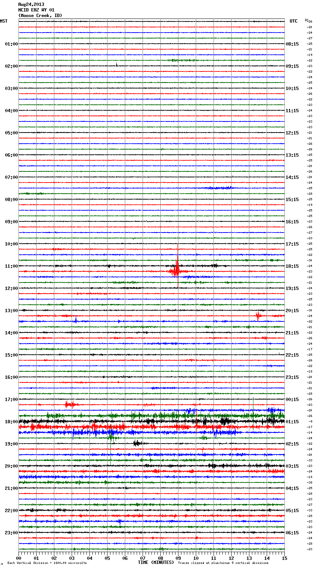
Task: Select the 04:00 MST row label
Action: tap(11, 111)
